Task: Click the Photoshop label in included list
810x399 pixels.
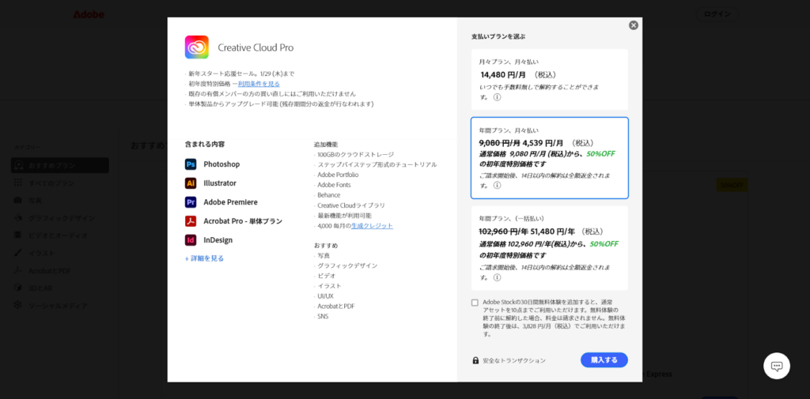Action: pos(221,164)
